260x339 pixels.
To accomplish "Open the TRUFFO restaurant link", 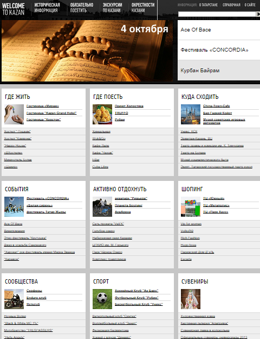I will click(x=121, y=113).
